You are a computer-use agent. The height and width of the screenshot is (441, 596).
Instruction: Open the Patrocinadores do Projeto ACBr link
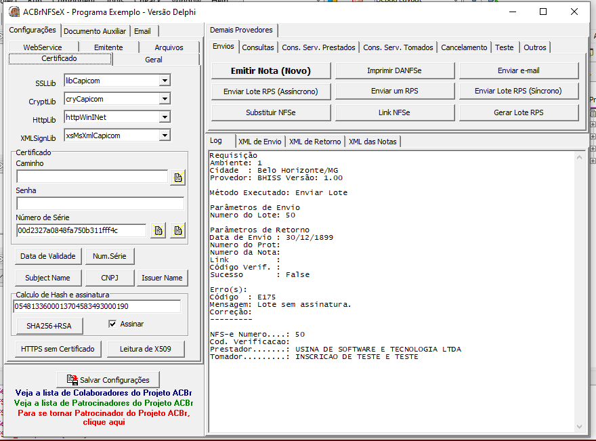pos(104,403)
